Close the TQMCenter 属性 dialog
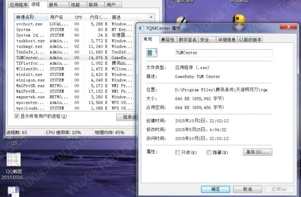The height and width of the screenshot is (197, 301). pyautogui.click(x=289, y=27)
